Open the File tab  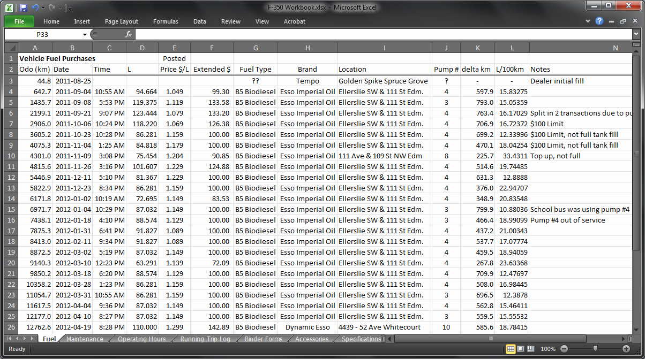click(19, 21)
